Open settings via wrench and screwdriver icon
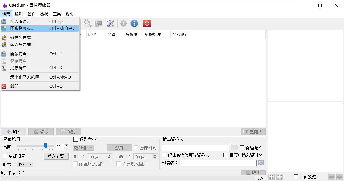 111,23
